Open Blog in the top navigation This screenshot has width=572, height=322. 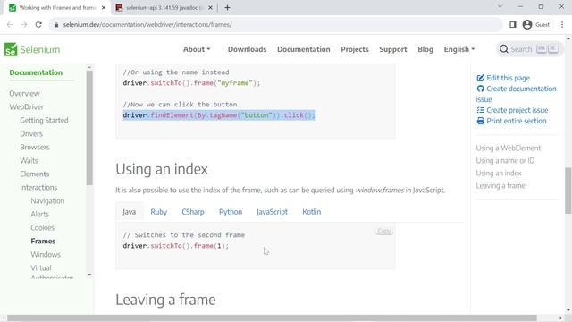(425, 49)
